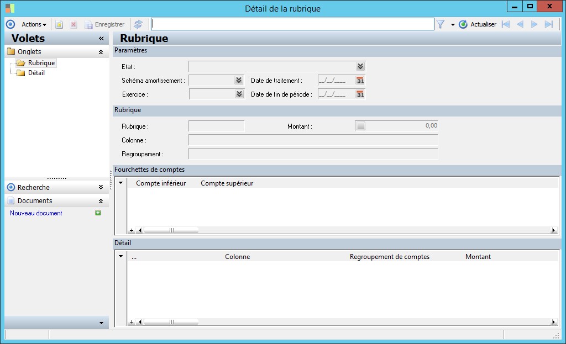566x344 pixels.
Task: Click the Documents section page icon
Action: click(x=11, y=200)
